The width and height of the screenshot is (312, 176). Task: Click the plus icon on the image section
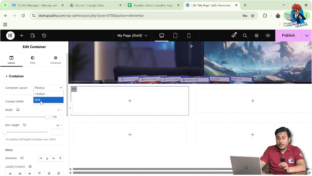(x=191, y=46)
